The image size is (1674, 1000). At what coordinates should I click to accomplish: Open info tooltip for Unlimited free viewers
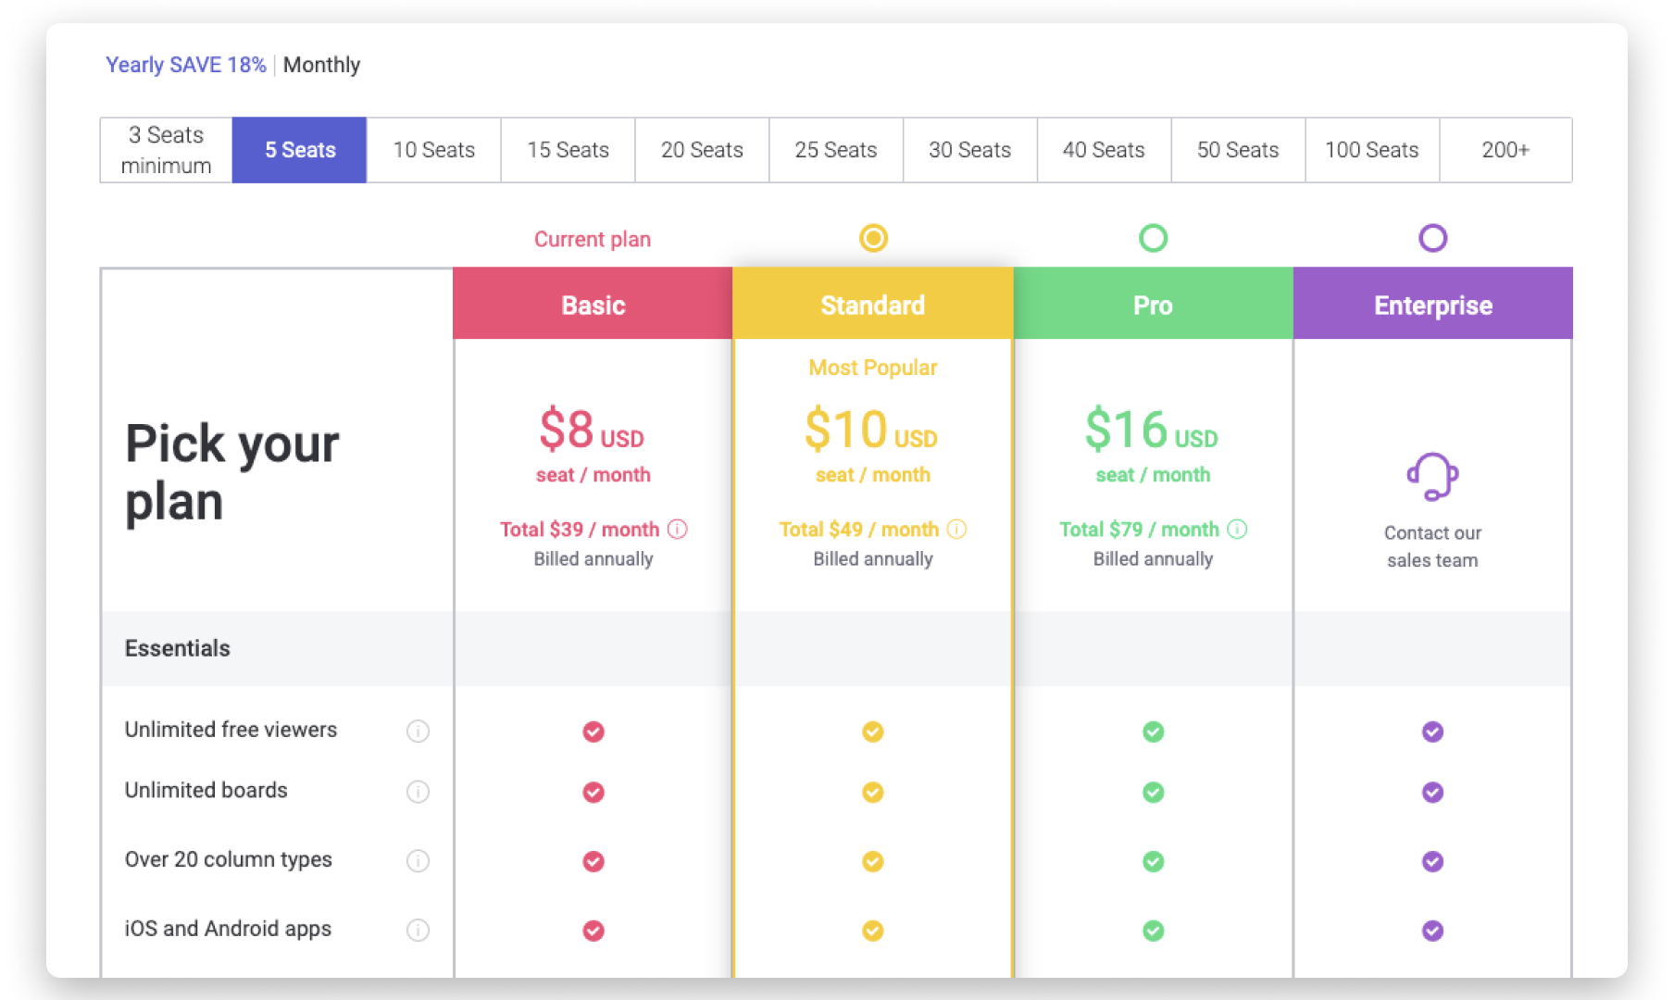click(x=418, y=731)
